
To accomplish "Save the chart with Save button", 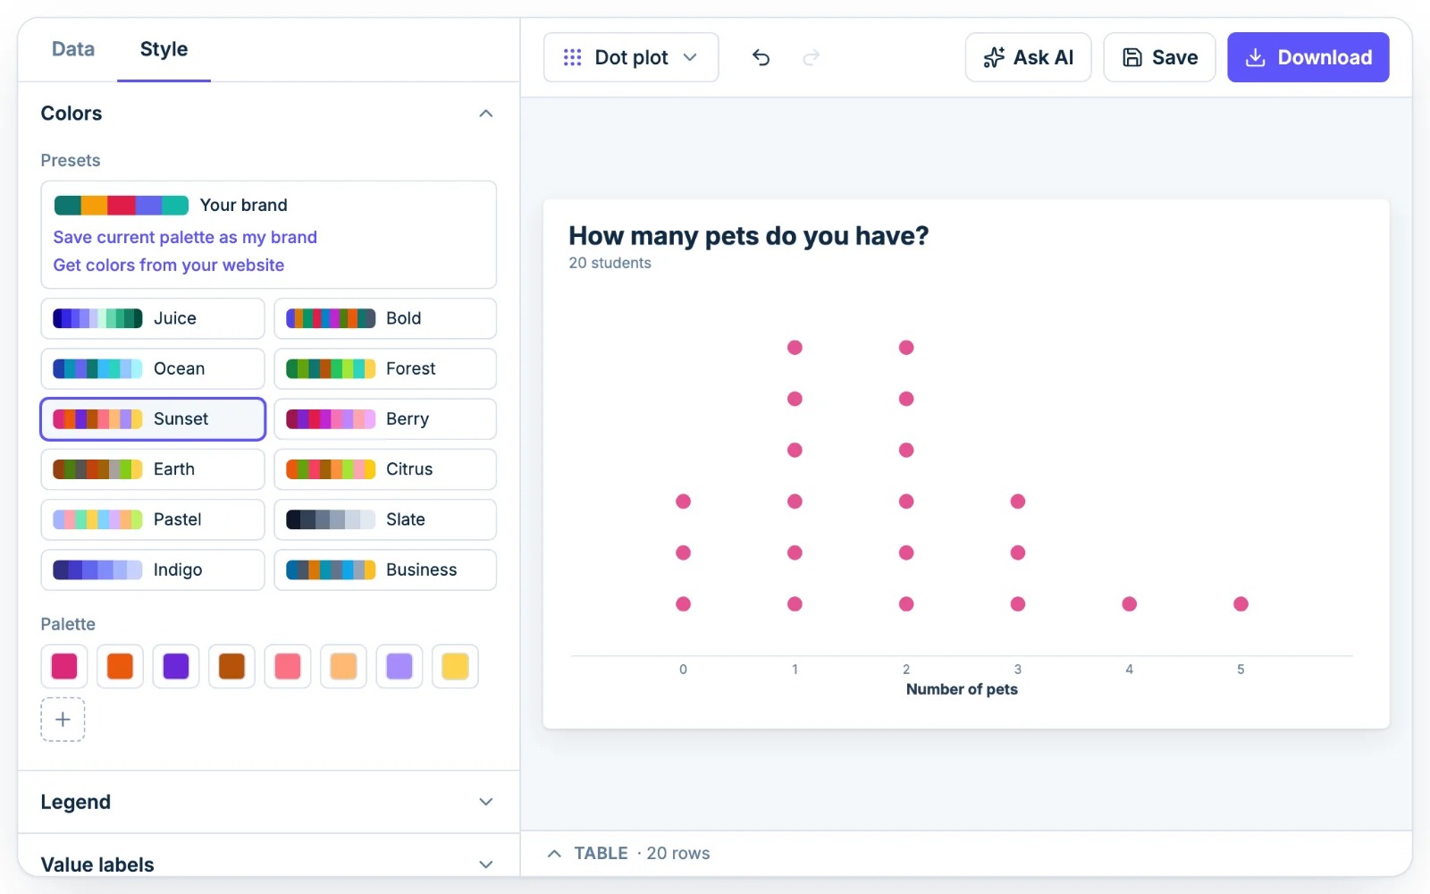I will pyautogui.click(x=1159, y=57).
